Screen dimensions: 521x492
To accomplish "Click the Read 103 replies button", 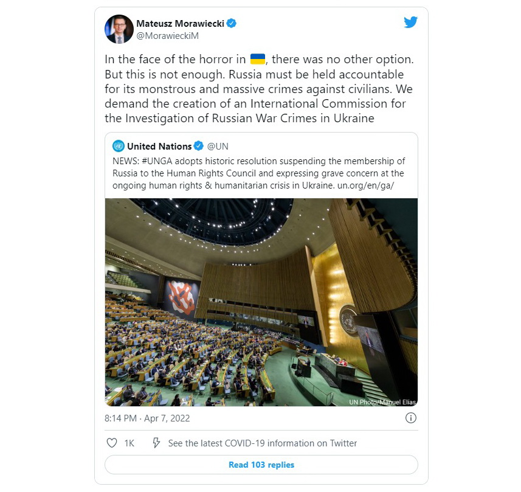I will point(261,465).
